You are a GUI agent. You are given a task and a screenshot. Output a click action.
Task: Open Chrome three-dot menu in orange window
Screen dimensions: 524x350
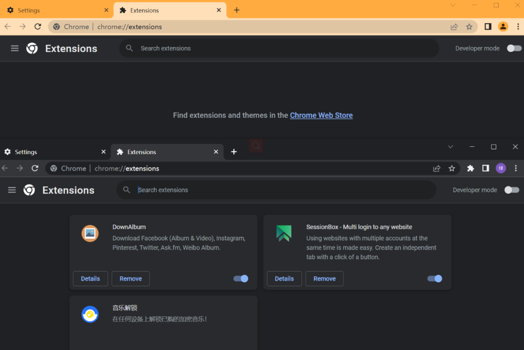518,27
